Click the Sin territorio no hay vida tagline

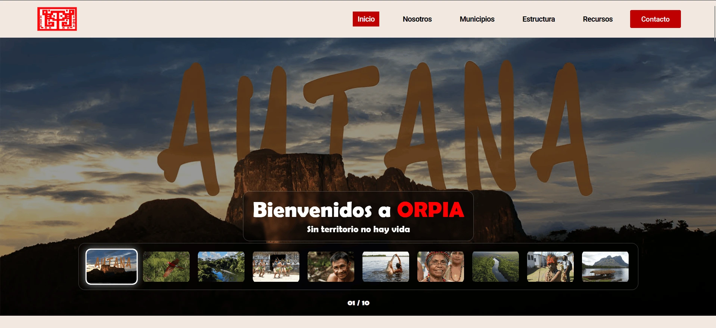[358, 229]
